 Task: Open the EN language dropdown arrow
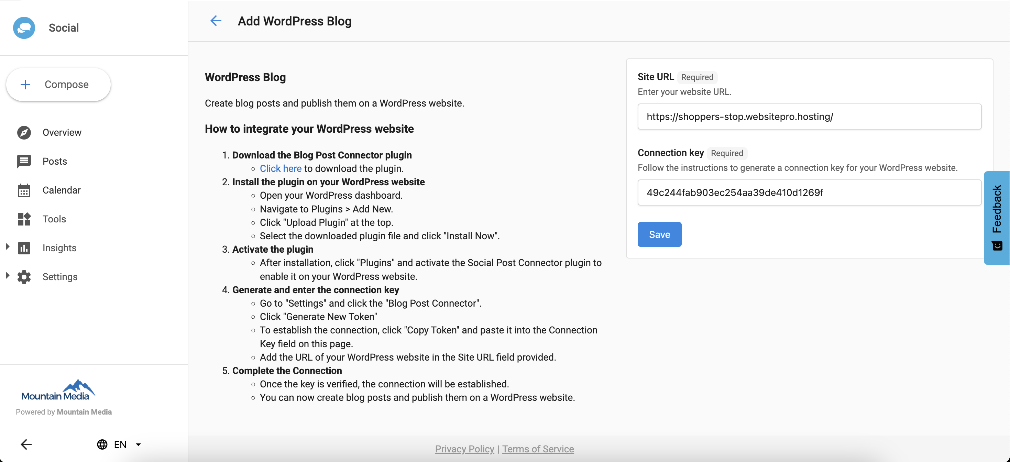click(x=138, y=444)
